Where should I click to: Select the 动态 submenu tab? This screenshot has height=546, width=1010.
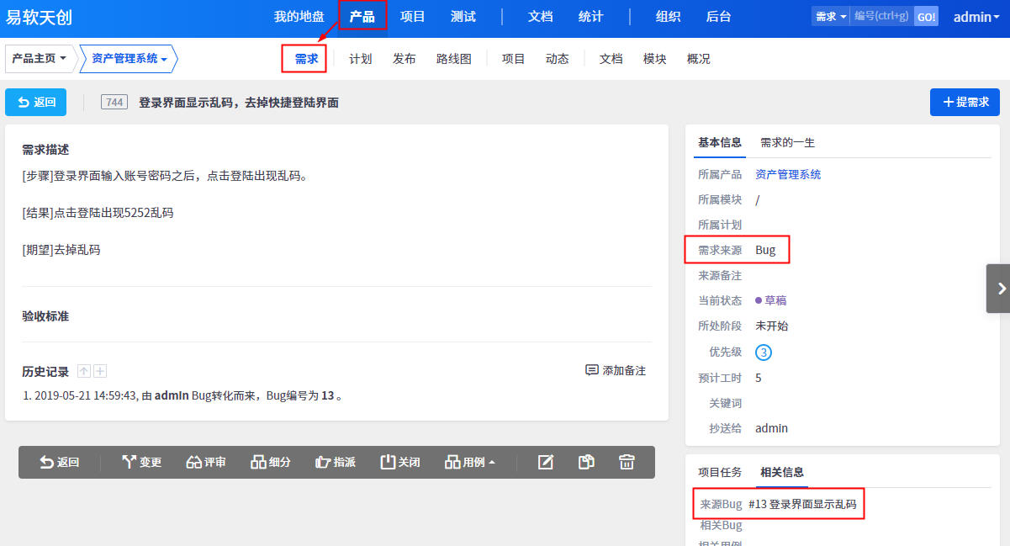557,58
